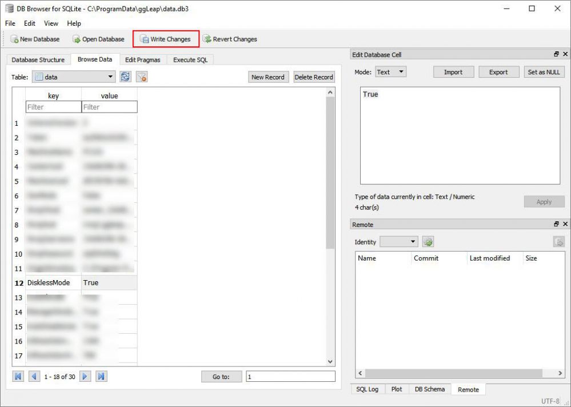The image size is (571, 407).
Task: Undock the Remote panel
Action: [x=556, y=224]
